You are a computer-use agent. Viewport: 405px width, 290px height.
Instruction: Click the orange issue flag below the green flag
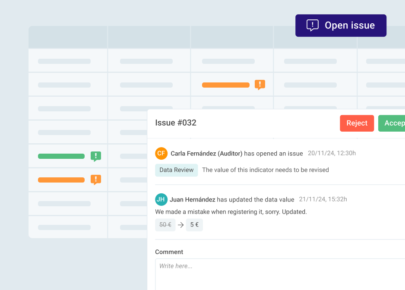tap(96, 180)
